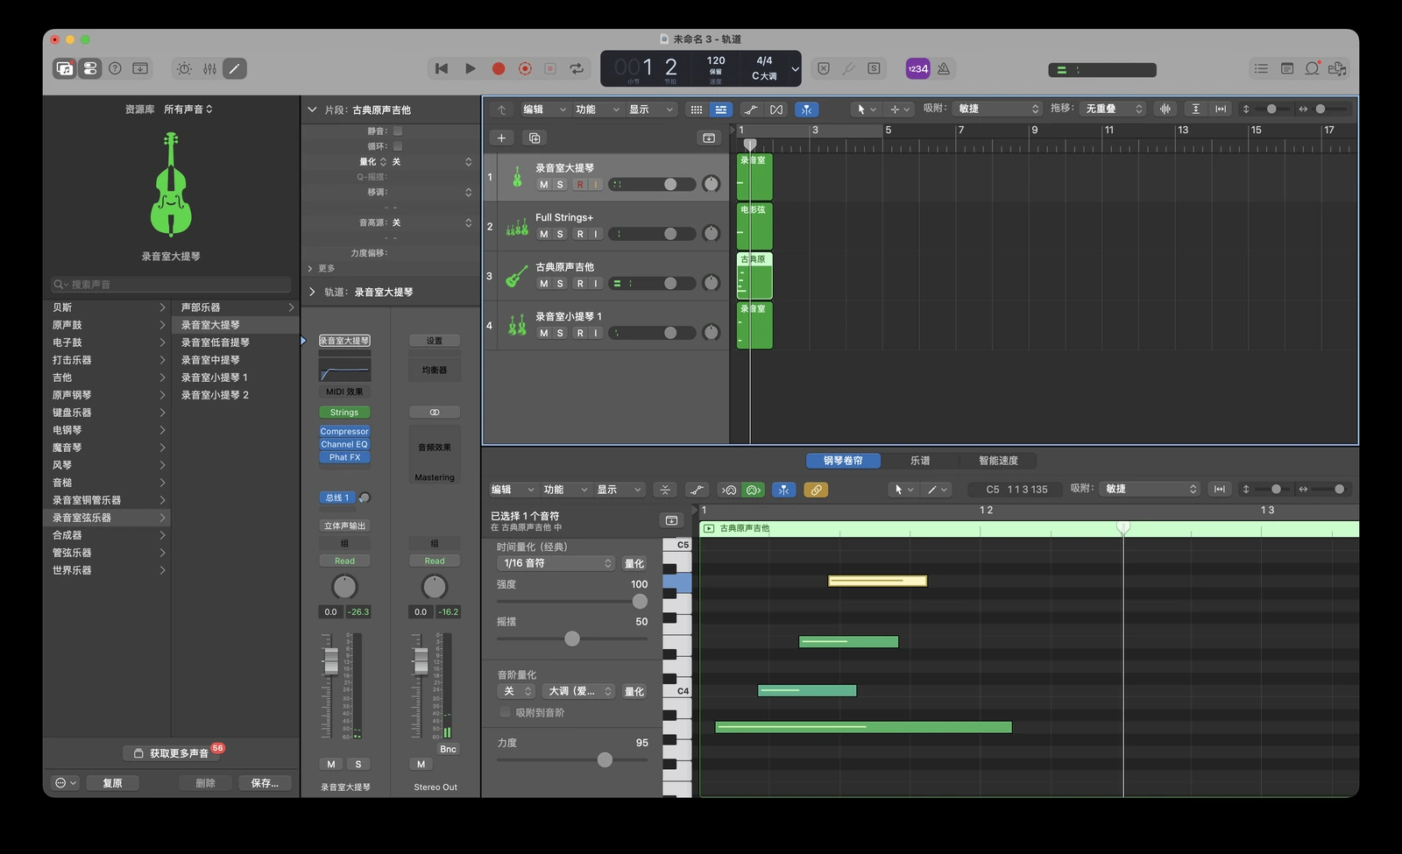Open the 量化 quantize dropdown
Screen dimensions: 1402x854
(432, 162)
